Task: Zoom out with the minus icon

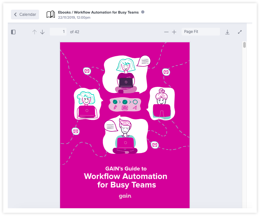Action: pyautogui.click(x=166, y=32)
